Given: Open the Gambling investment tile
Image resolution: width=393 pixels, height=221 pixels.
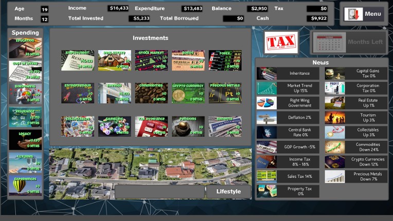Looking at the screenshot, I should coord(114,126).
